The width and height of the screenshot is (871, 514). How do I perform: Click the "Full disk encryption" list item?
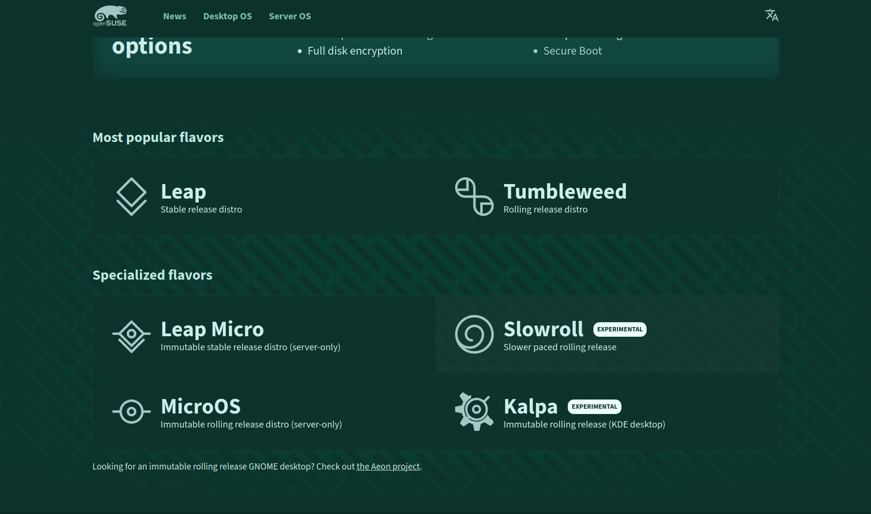pyautogui.click(x=355, y=51)
